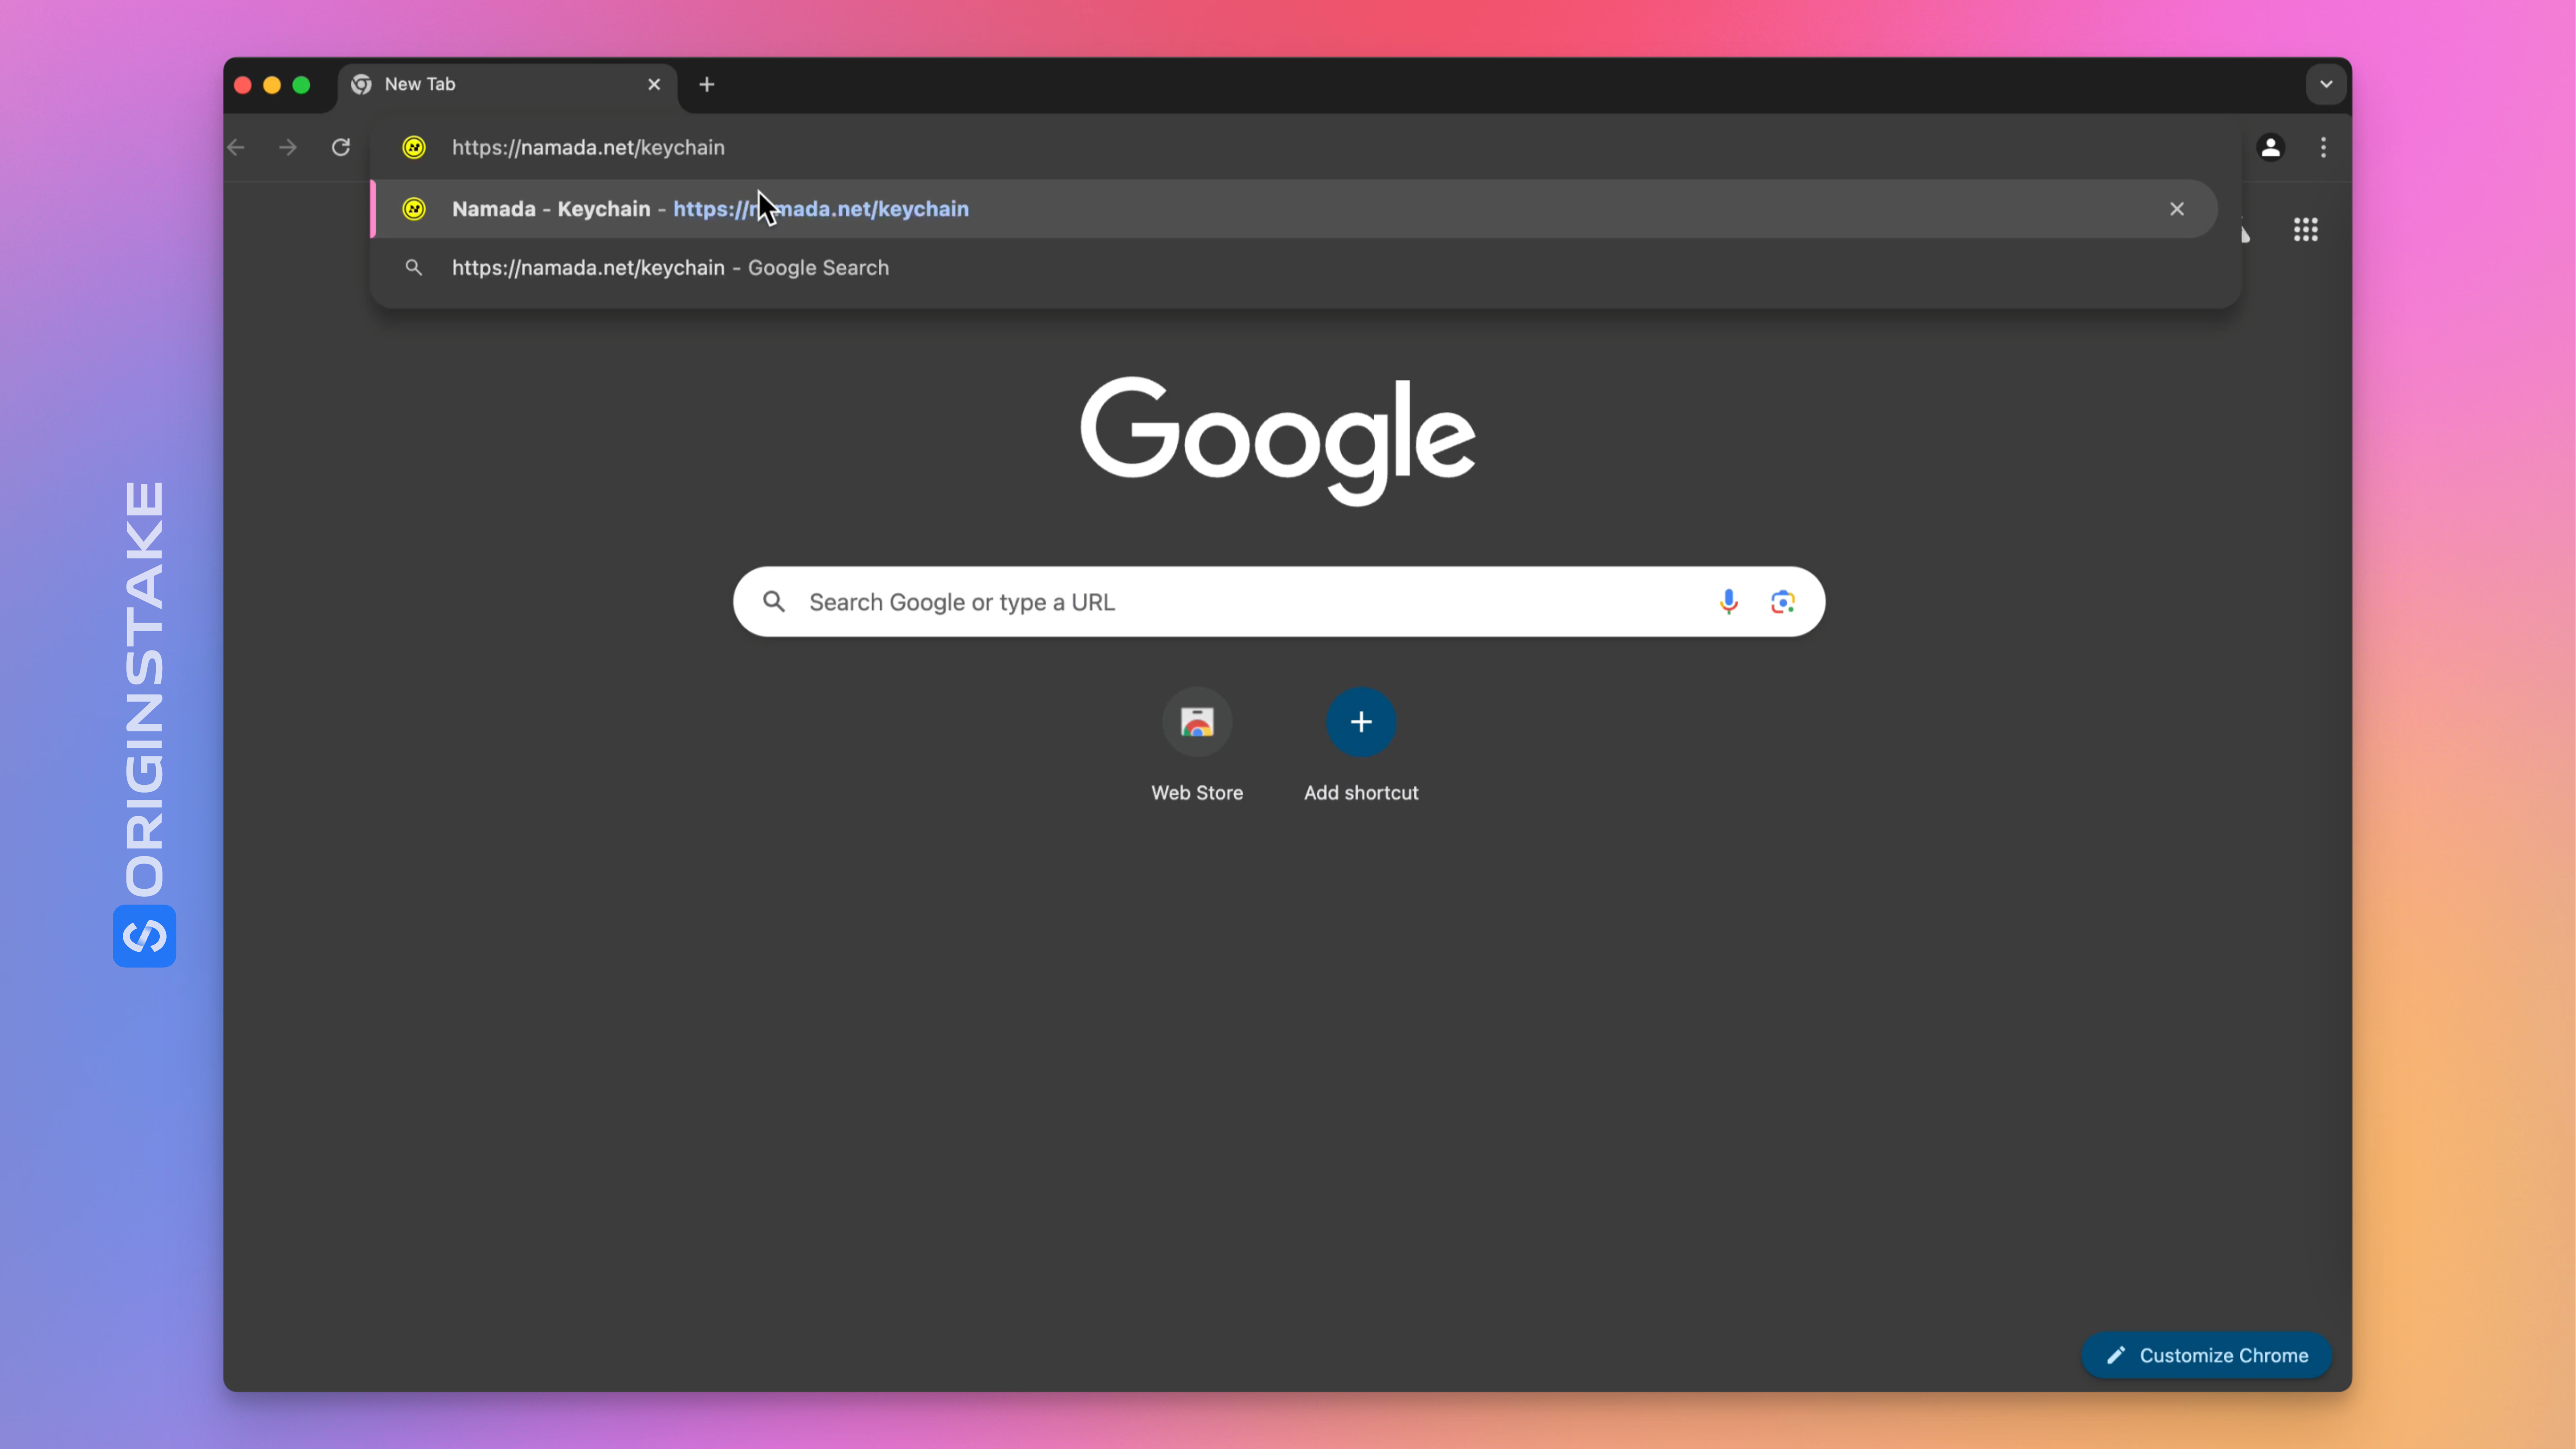Choose the Google Search suggestion for namada.net/keychain
The width and height of the screenshot is (2576, 1449).
click(x=1294, y=268)
